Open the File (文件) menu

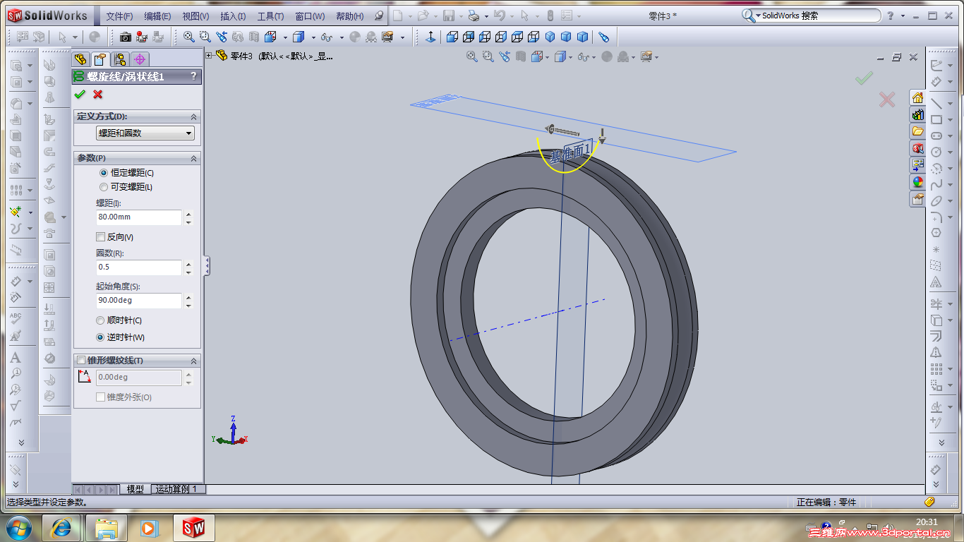[x=119, y=16]
